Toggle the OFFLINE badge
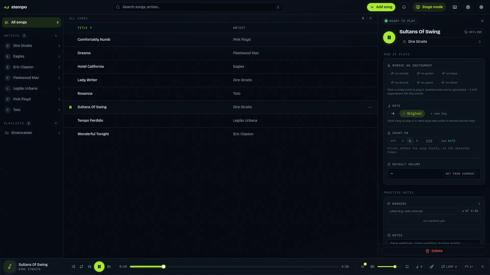This screenshot has width=490, height=275. [x=473, y=32]
